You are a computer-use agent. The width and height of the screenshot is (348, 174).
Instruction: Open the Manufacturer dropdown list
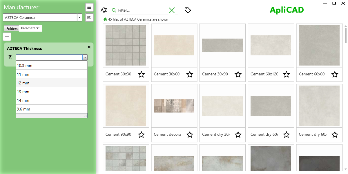click(x=79, y=17)
